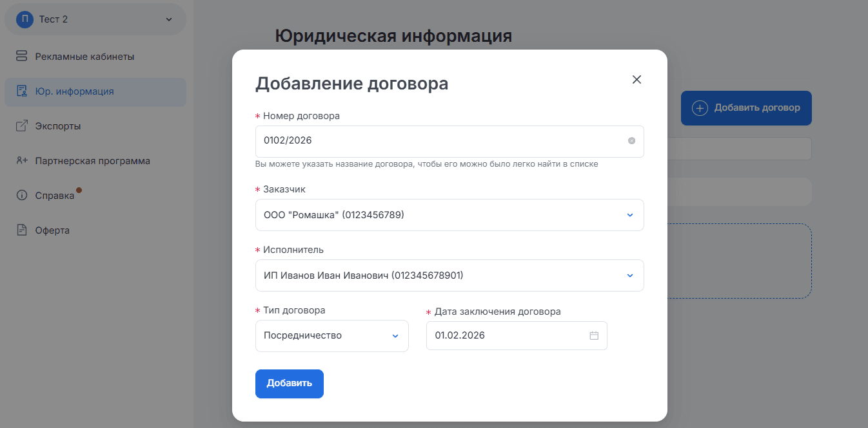Clear the Номер договора field
This screenshot has width=868, height=428.
point(631,141)
